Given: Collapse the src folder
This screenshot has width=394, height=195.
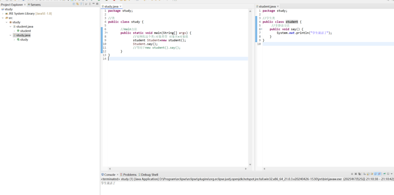Looking at the screenshot, I should pos(3,18).
